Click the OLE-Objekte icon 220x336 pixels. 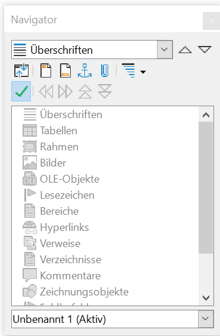point(30,178)
